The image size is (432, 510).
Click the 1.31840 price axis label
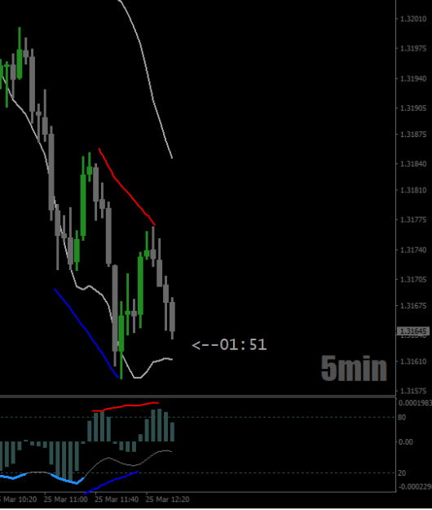[413, 163]
